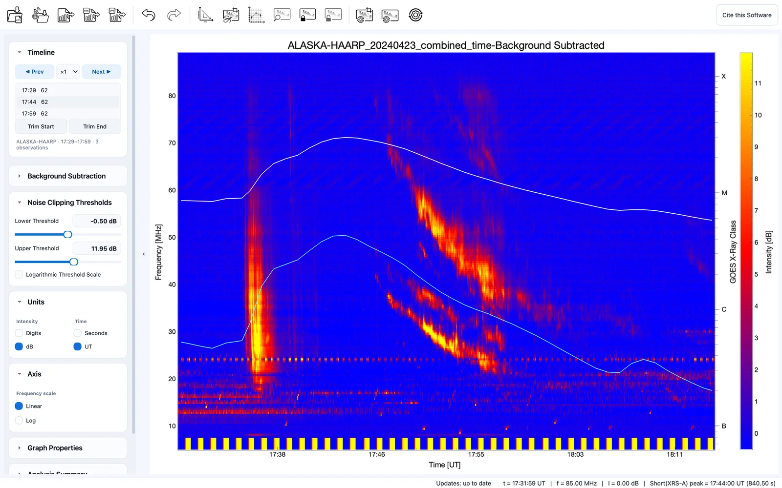The height and width of the screenshot is (488, 782).
Task: Choose Log frequency scale
Action: 19,420
